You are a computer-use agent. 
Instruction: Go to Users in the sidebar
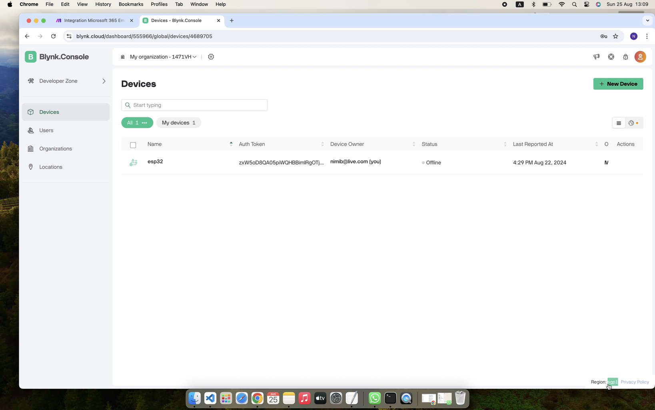[x=66, y=131]
